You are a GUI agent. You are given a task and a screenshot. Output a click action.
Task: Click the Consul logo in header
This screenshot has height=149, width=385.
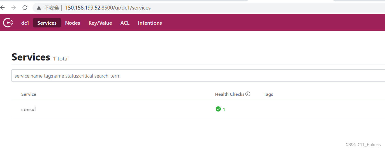click(8, 23)
